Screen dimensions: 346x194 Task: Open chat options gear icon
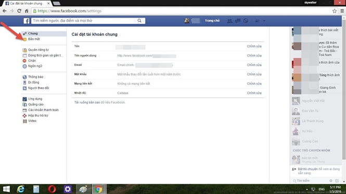(x=331, y=181)
